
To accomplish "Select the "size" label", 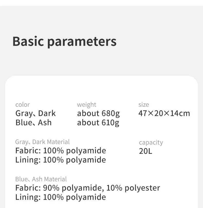I will tap(144, 105).
